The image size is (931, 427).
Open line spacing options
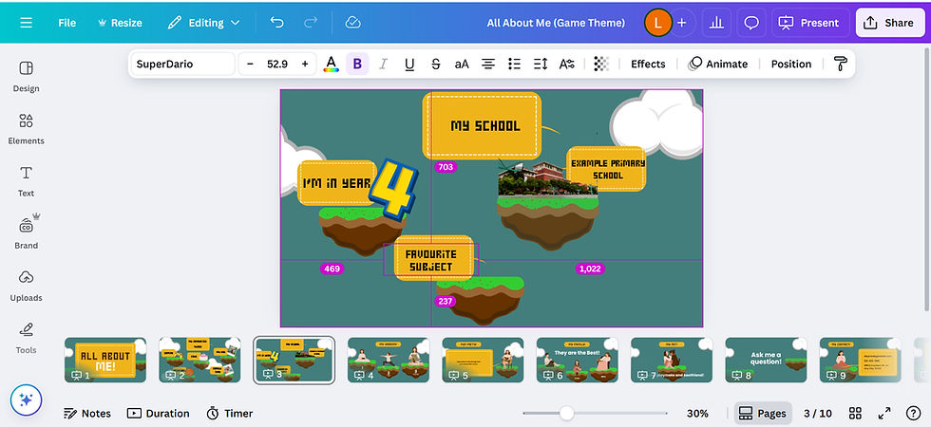point(541,65)
